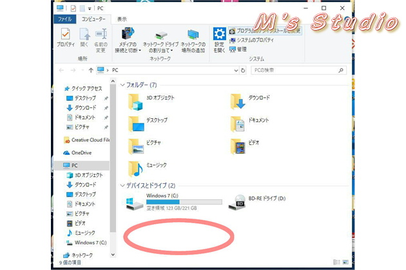Open the quick access toolbar customize arrow
406x270 pixels.
click(90, 8)
